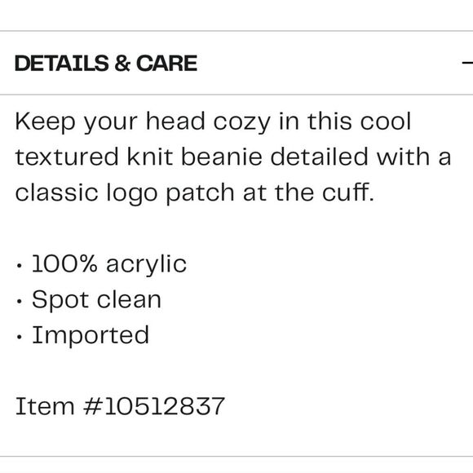473x473 pixels.
Task: Click the word "cuff." ending the description
Action: tap(348, 192)
